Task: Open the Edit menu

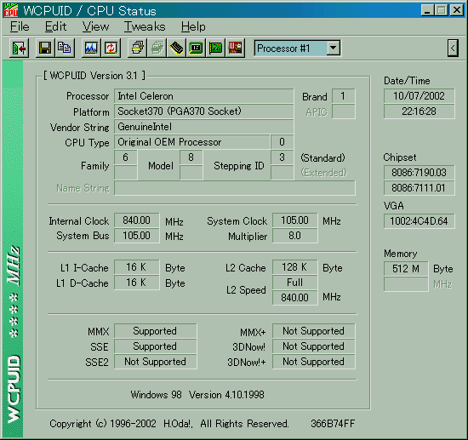Action: pos(55,26)
